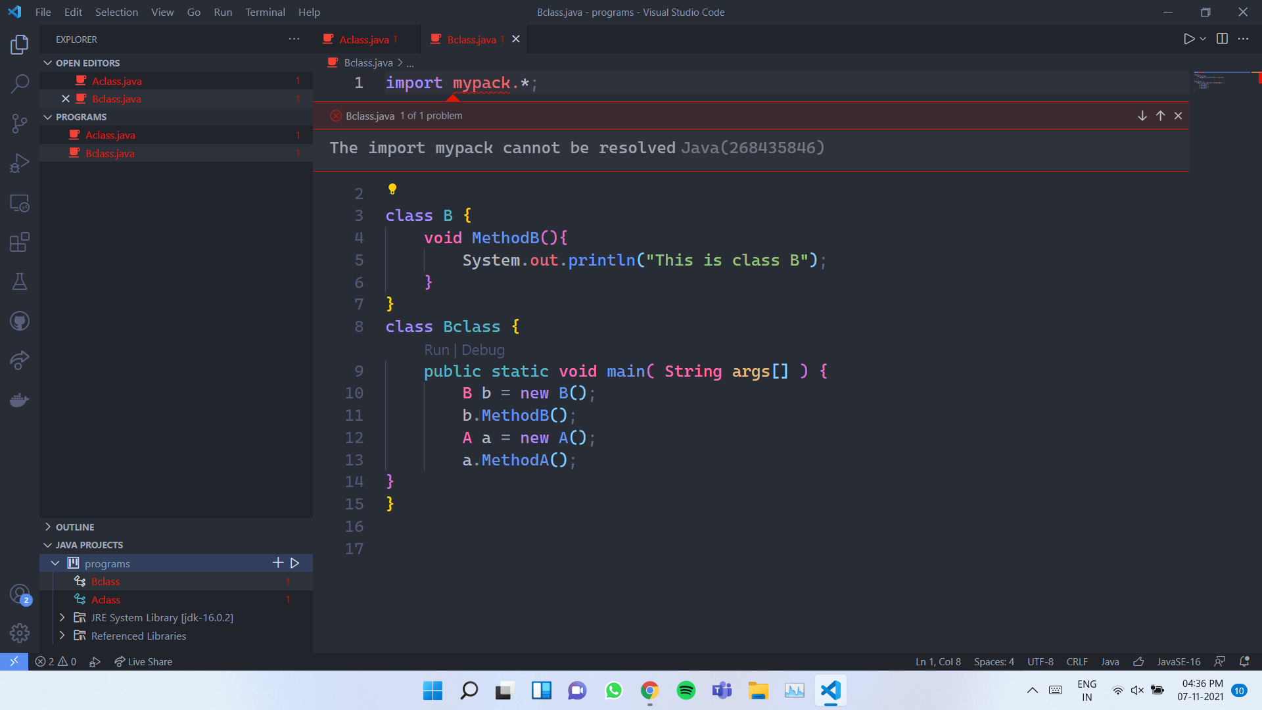
Task: Open the Extensions view
Action: point(20,242)
